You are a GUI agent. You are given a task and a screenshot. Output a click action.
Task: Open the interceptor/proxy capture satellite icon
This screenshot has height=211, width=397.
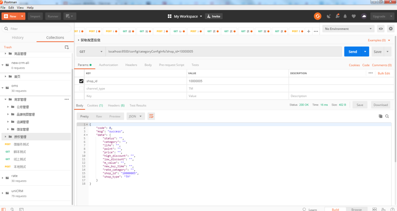[x=328, y=16]
